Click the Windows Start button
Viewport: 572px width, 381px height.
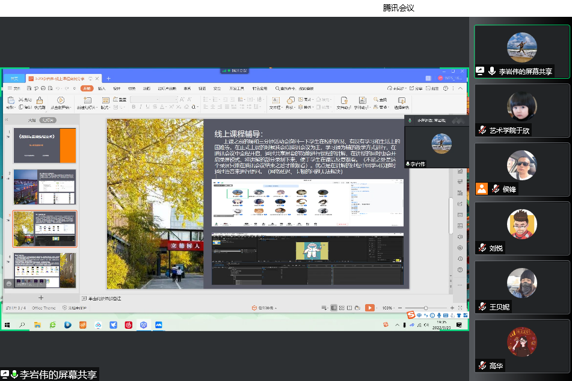click(7, 325)
